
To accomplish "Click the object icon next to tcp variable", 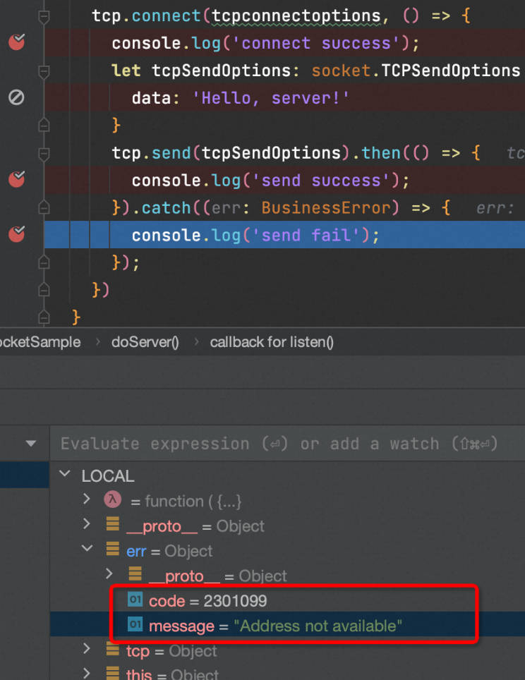I will coord(112,650).
